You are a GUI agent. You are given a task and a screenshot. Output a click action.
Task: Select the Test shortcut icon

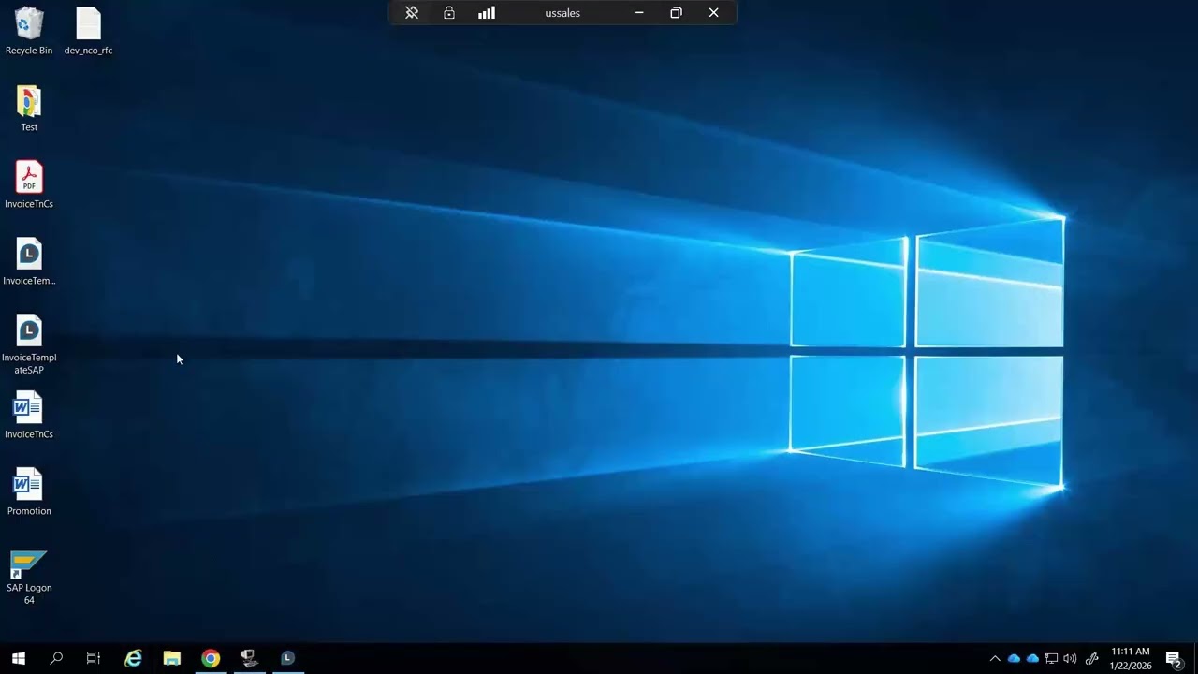29,109
